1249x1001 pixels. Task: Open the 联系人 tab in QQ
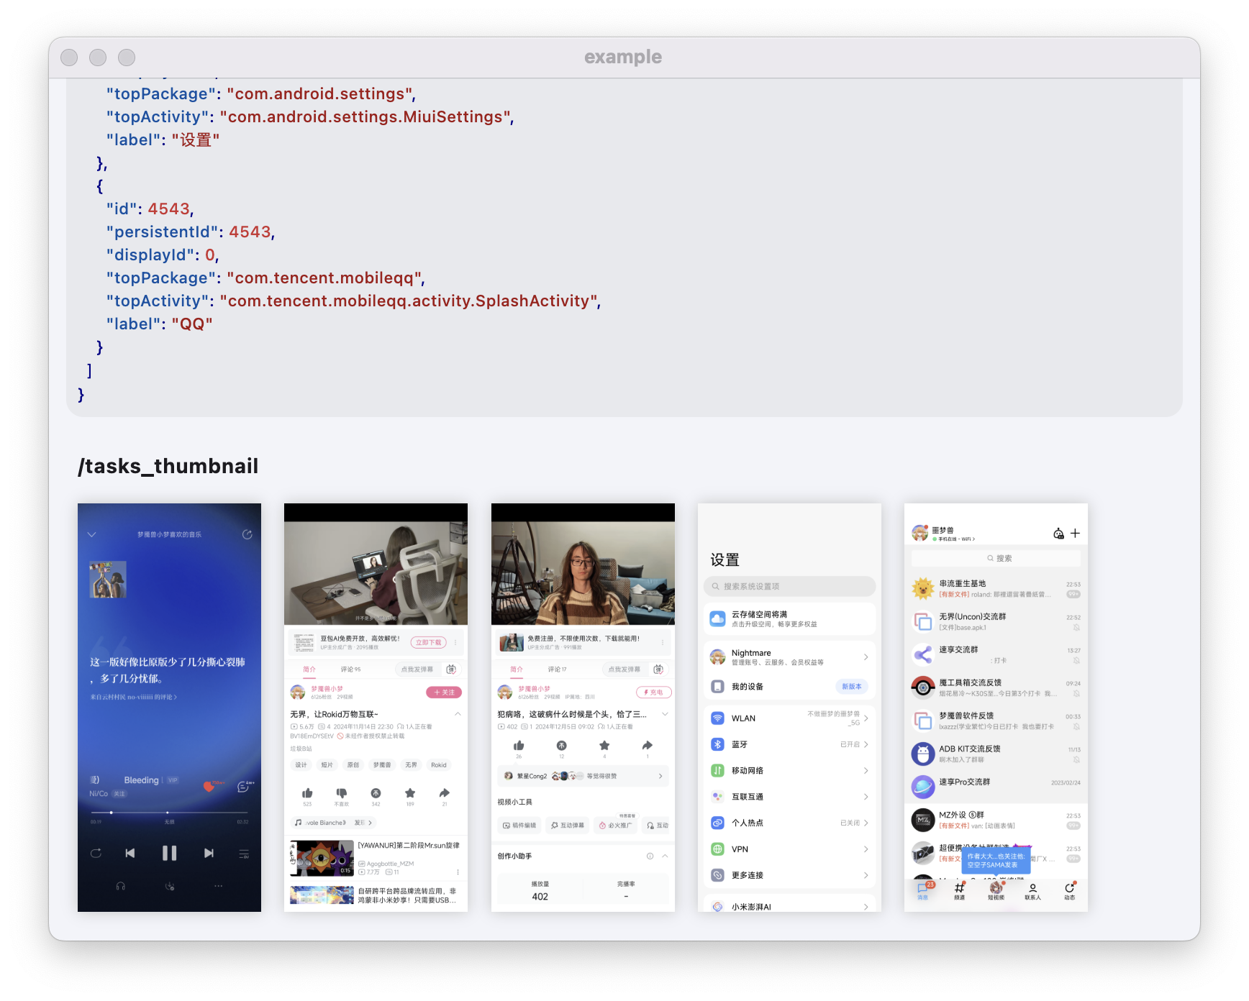pos(1032,891)
